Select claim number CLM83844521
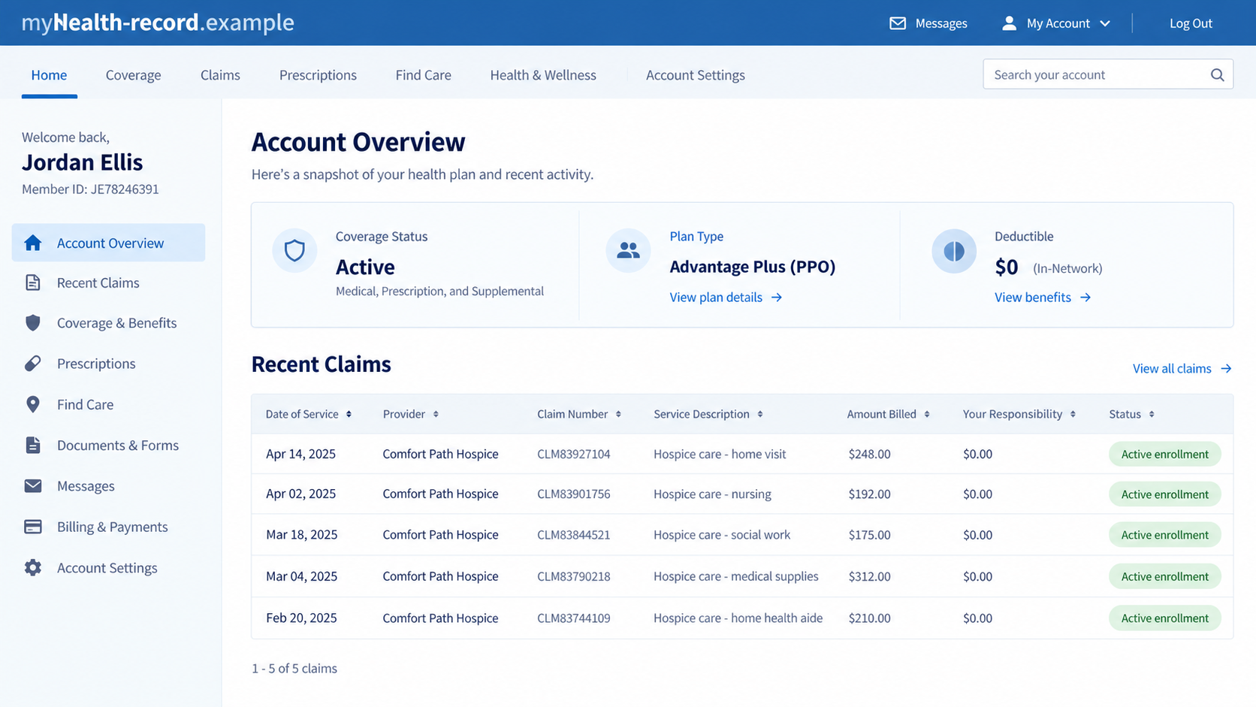 click(x=574, y=535)
